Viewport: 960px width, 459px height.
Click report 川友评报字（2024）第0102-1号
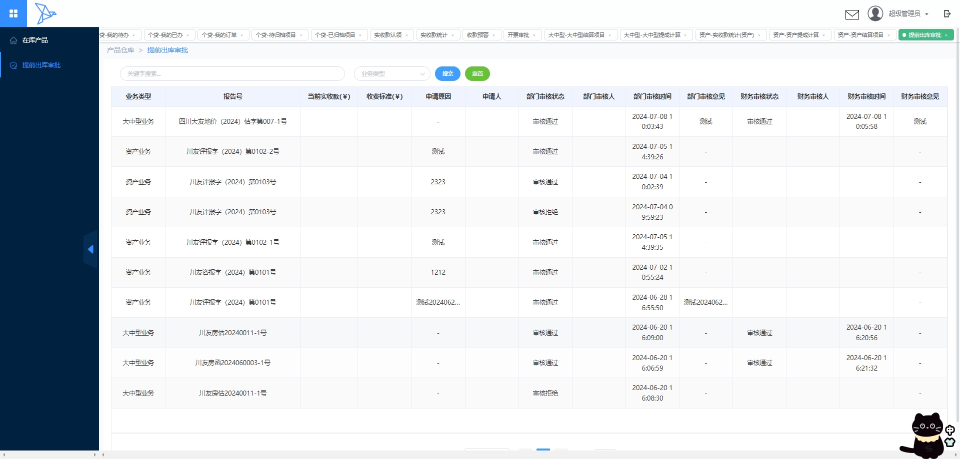[232, 242]
